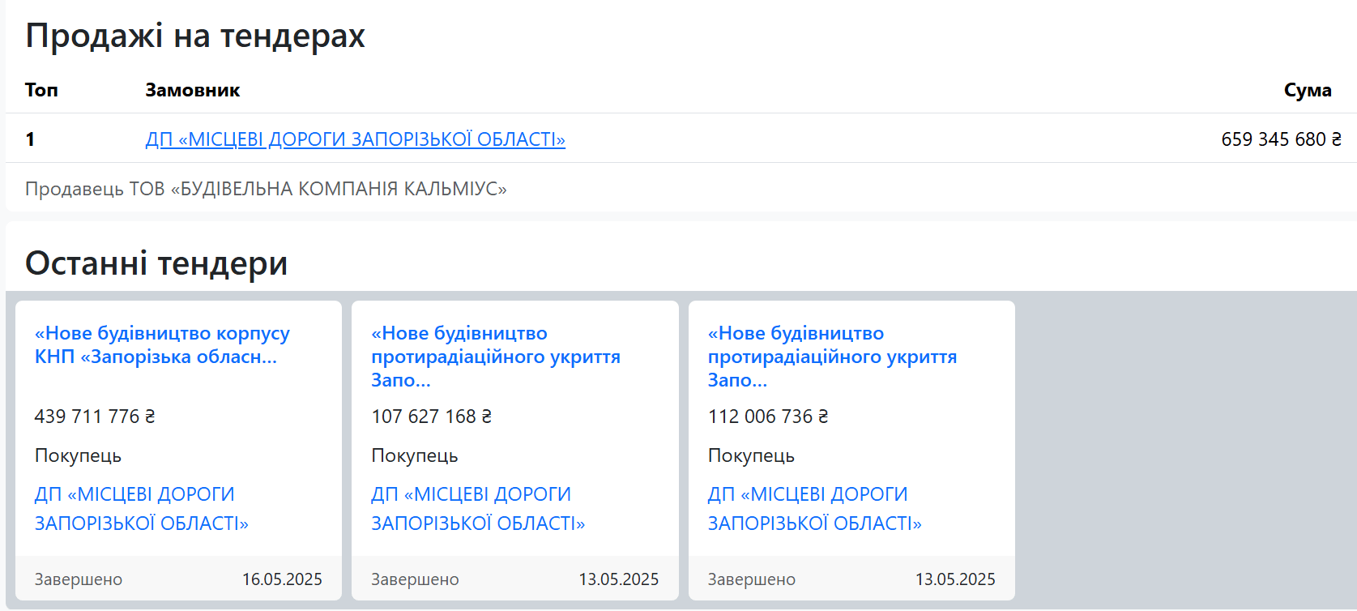Click the «Продажі на тендерах» heading
1357x611 pixels.
point(195,36)
